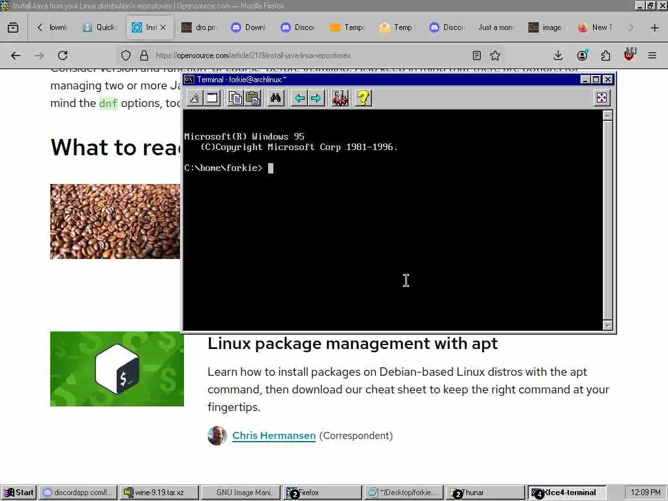Click 'Microsoft(R) Windows 95' terminal text

[244, 137]
